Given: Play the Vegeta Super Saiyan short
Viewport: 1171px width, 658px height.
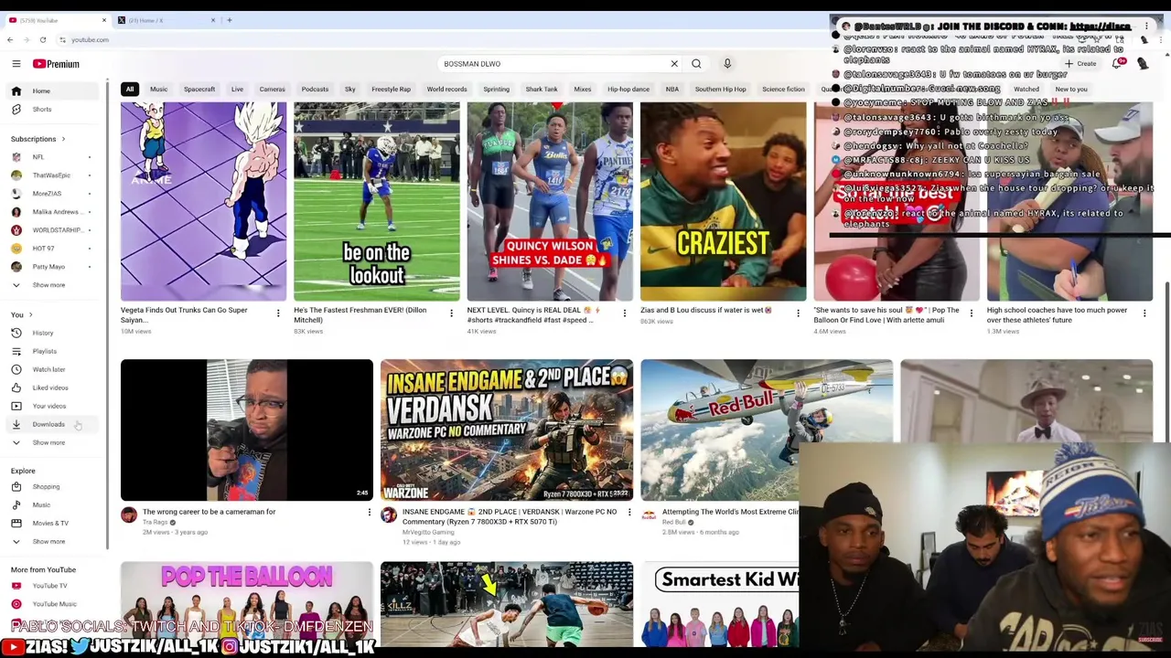Looking at the screenshot, I should [203, 201].
